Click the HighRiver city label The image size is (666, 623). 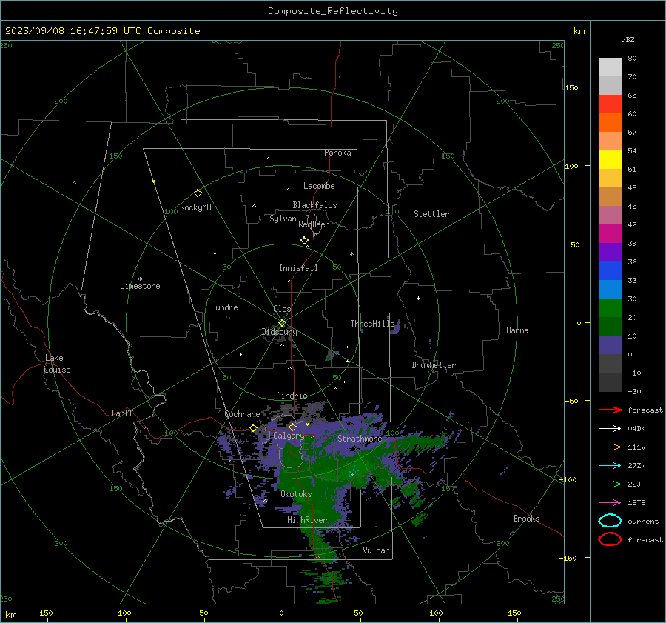[x=307, y=520]
